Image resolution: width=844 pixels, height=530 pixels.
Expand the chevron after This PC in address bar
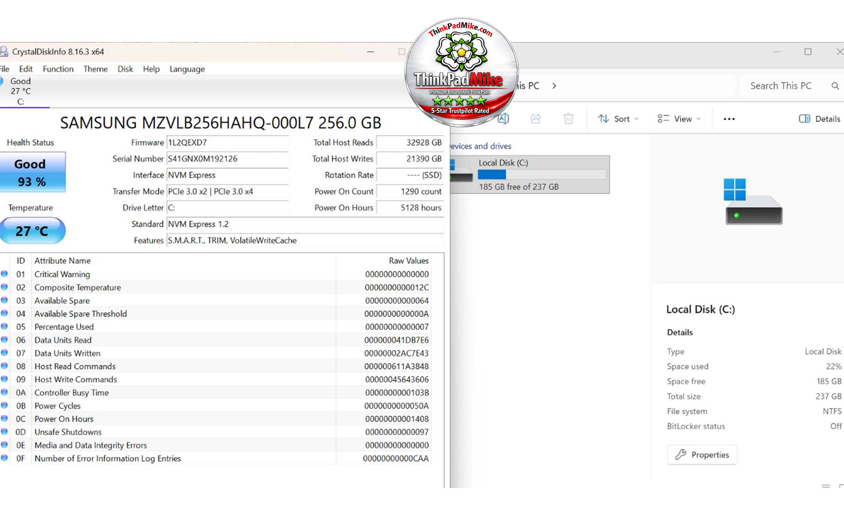(554, 86)
